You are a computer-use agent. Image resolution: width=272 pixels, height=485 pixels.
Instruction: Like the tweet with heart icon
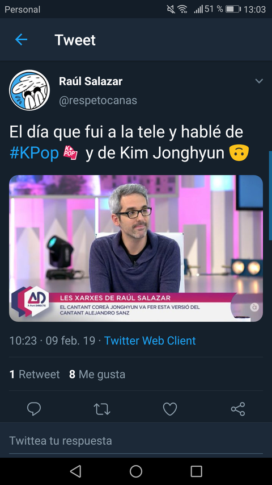point(170,409)
